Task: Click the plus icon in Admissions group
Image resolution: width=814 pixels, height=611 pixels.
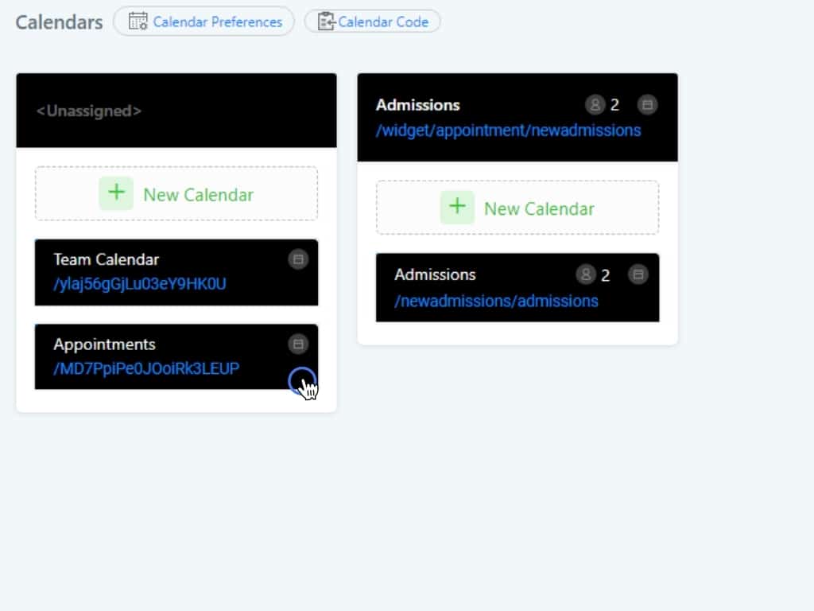Action: 457,208
